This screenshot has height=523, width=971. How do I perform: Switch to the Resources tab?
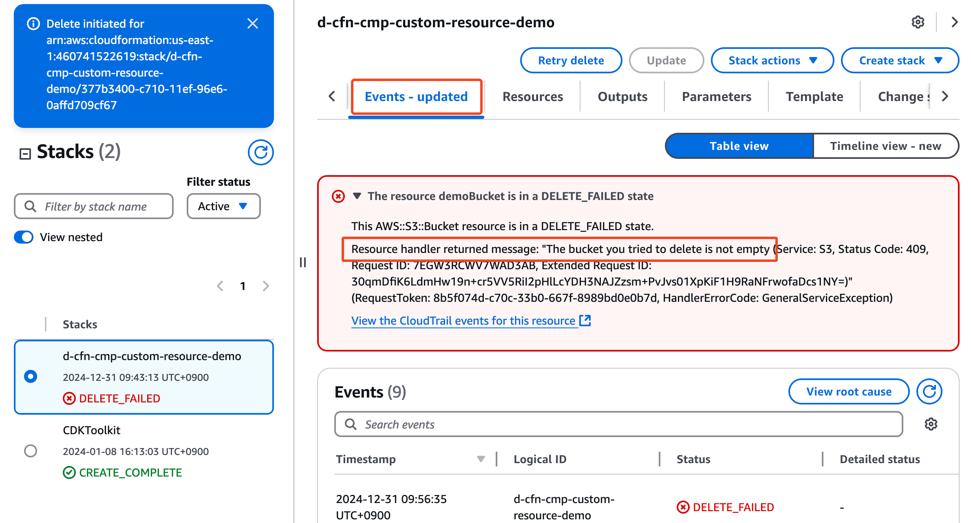coord(532,97)
